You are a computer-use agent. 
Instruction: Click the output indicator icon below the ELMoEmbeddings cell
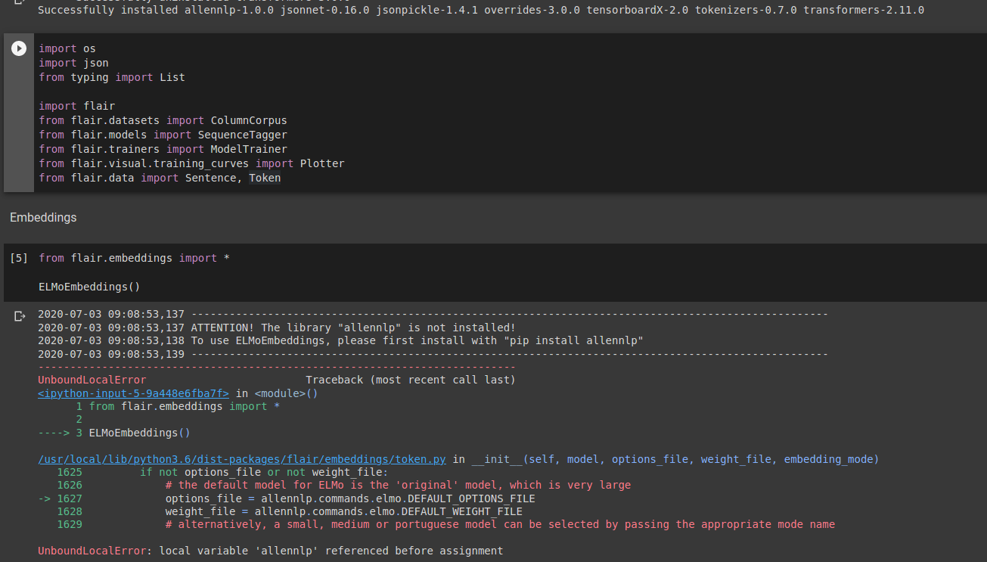[x=20, y=316]
